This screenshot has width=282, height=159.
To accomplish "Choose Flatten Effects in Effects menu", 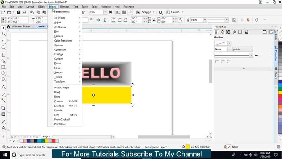I will coord(62,12).
